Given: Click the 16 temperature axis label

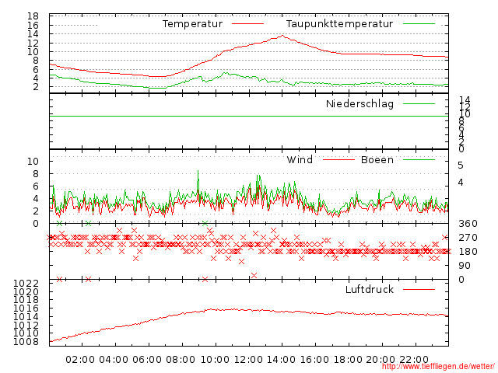Looking at the screenshot, I should 33,25.
